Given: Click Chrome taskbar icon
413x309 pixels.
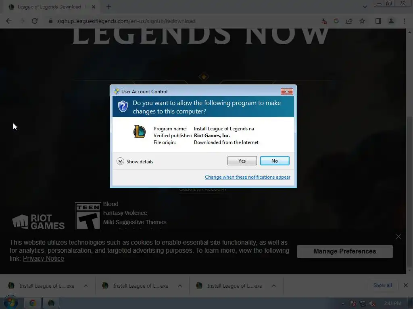Looking at the screenshot, I should 32,303.
